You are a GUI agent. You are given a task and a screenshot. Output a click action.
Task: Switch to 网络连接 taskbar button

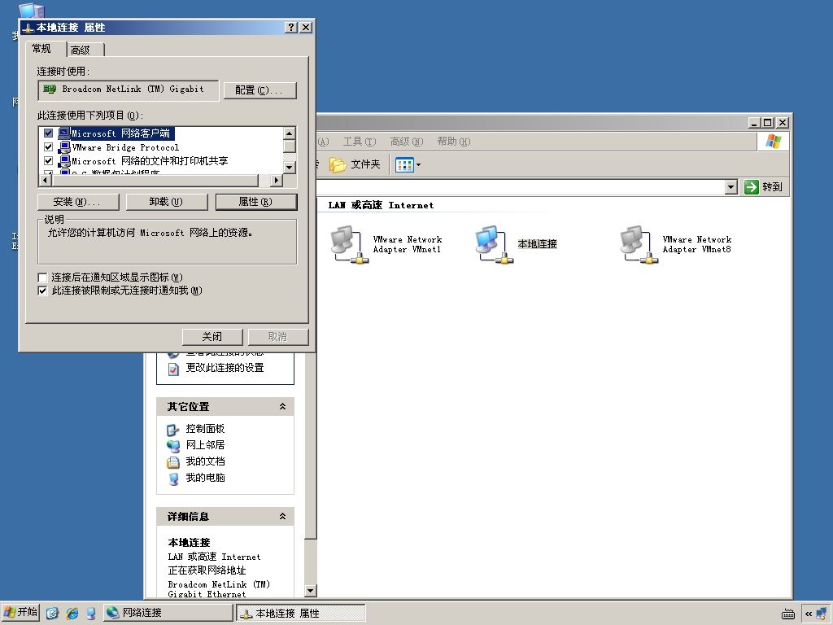click(x=168, y=613)
